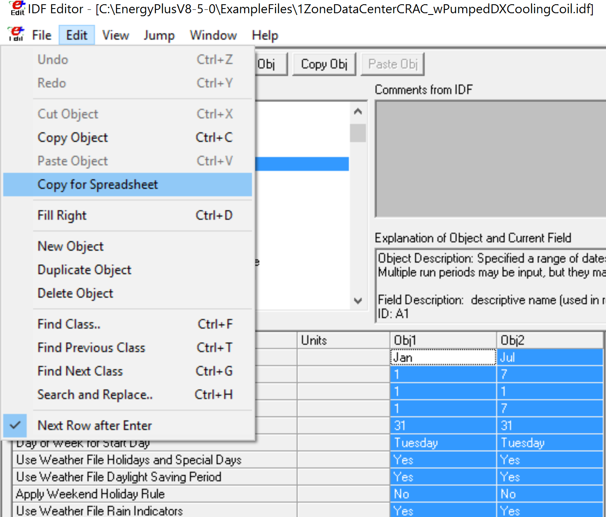Open Search and Replace from menu

(127, 395)
